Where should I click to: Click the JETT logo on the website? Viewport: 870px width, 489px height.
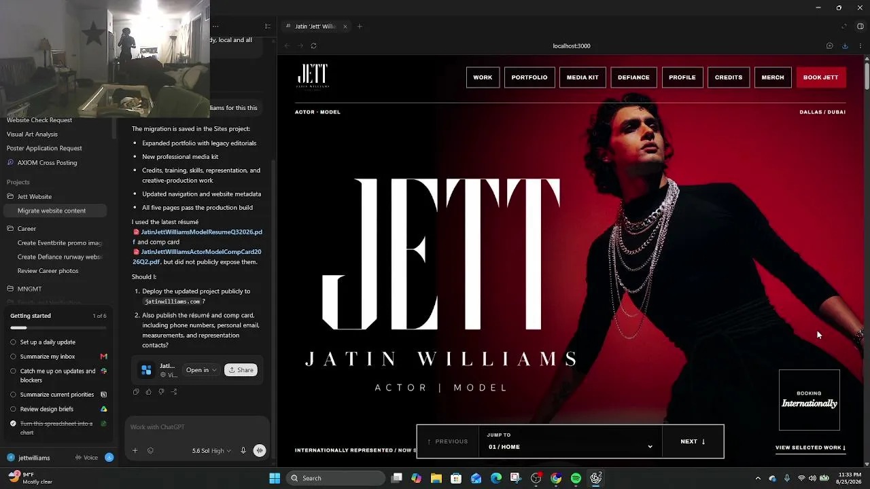pos(313,77)
